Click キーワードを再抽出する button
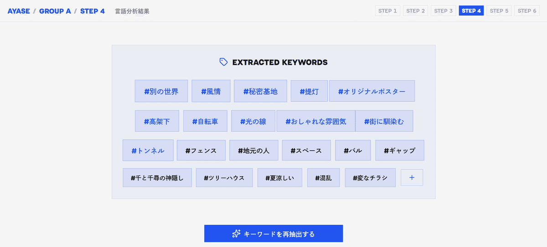The height and width of the screenshot is (247, 547). click(x=273, y=233)
